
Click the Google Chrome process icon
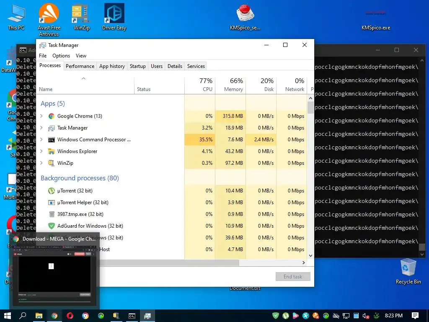[x=51, y=116]
